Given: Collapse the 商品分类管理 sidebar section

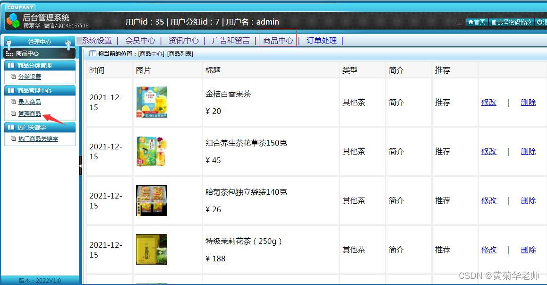Looking at the screenshot, I should [x=40, y=65].
